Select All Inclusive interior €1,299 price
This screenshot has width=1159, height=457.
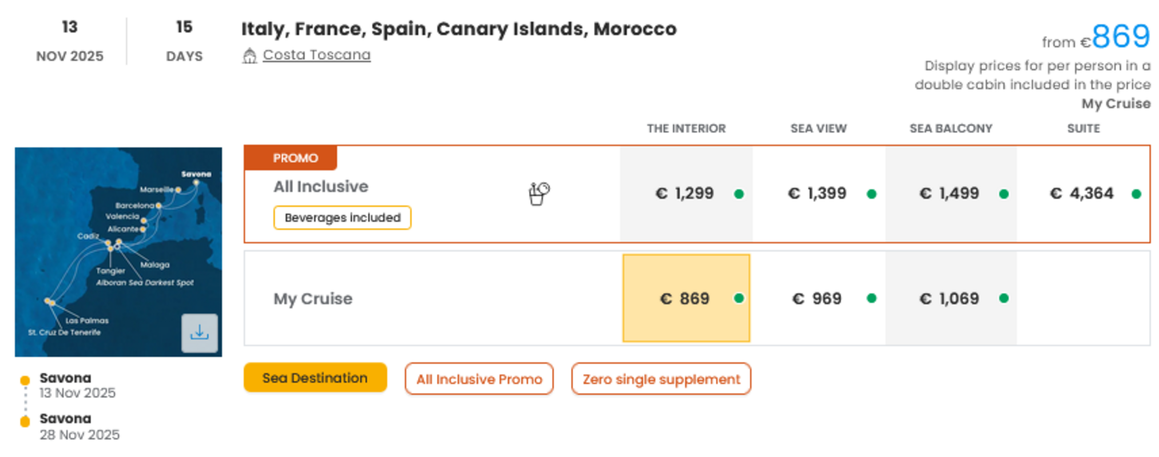685,194
